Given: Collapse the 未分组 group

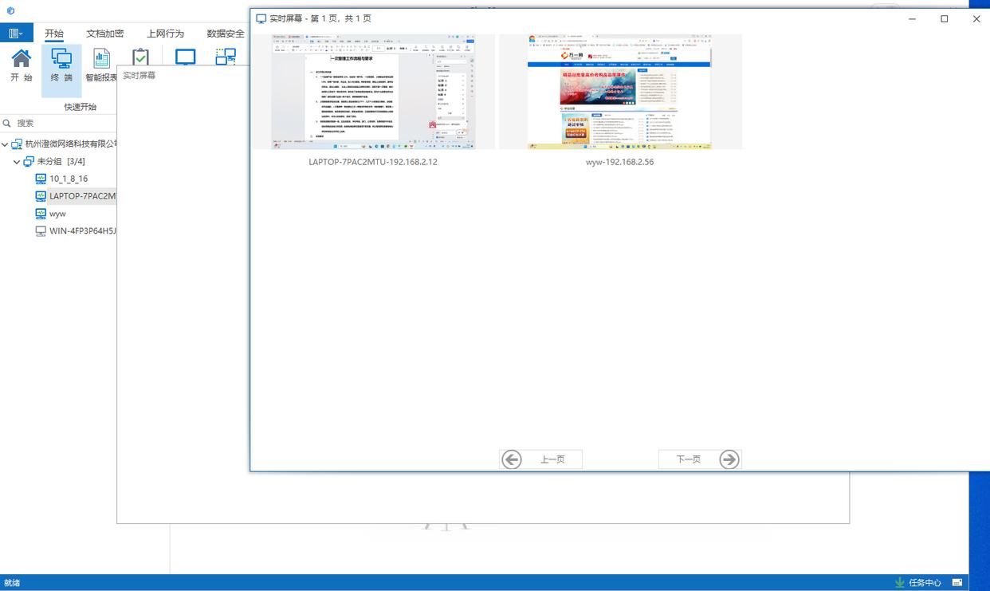Looking at the screenshot, I should (x=17, y=162).
